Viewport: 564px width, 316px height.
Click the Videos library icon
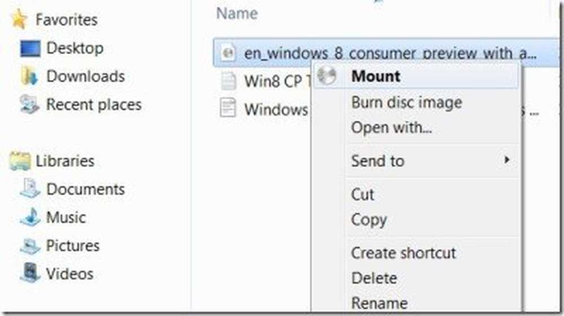click(30, 274)
